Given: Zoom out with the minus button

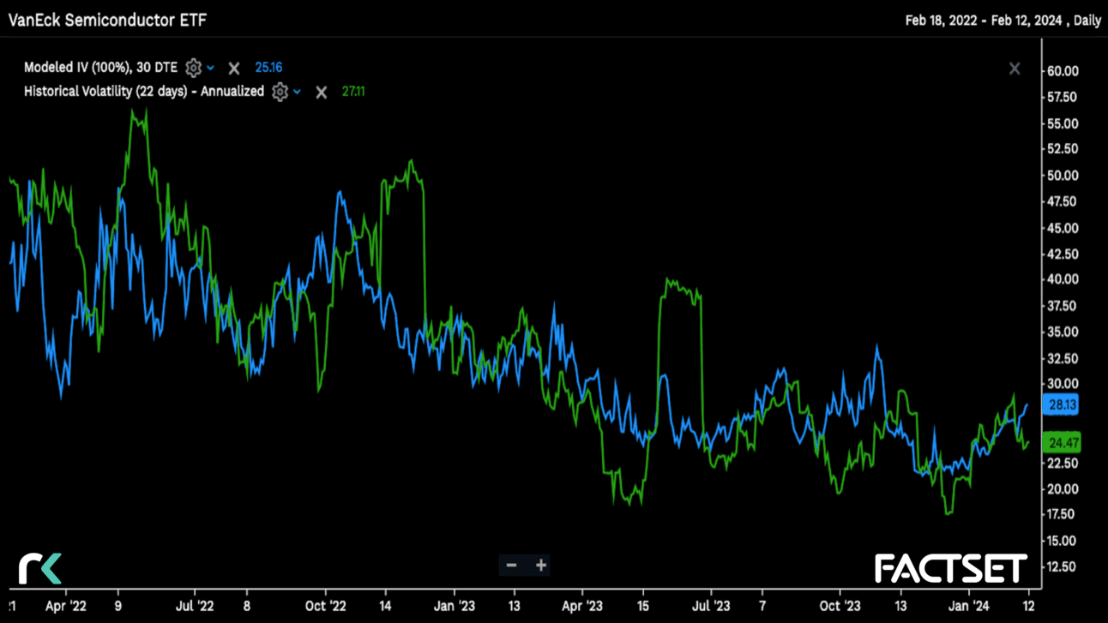Looking at the screenshot, I should coord(511,565).
